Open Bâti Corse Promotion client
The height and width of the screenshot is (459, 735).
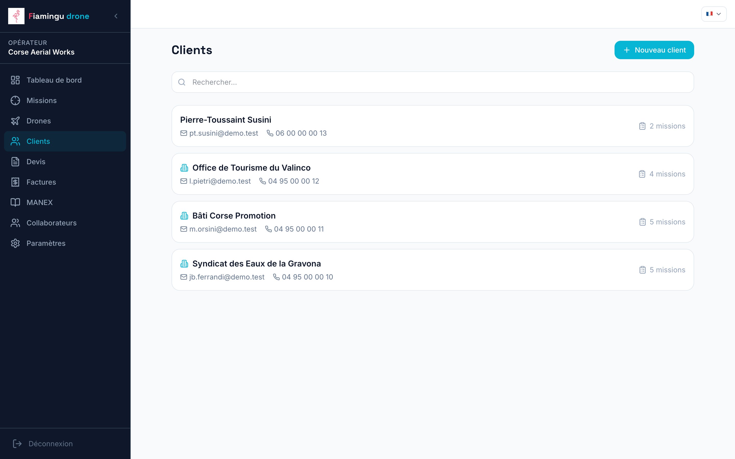click(433, 222)
